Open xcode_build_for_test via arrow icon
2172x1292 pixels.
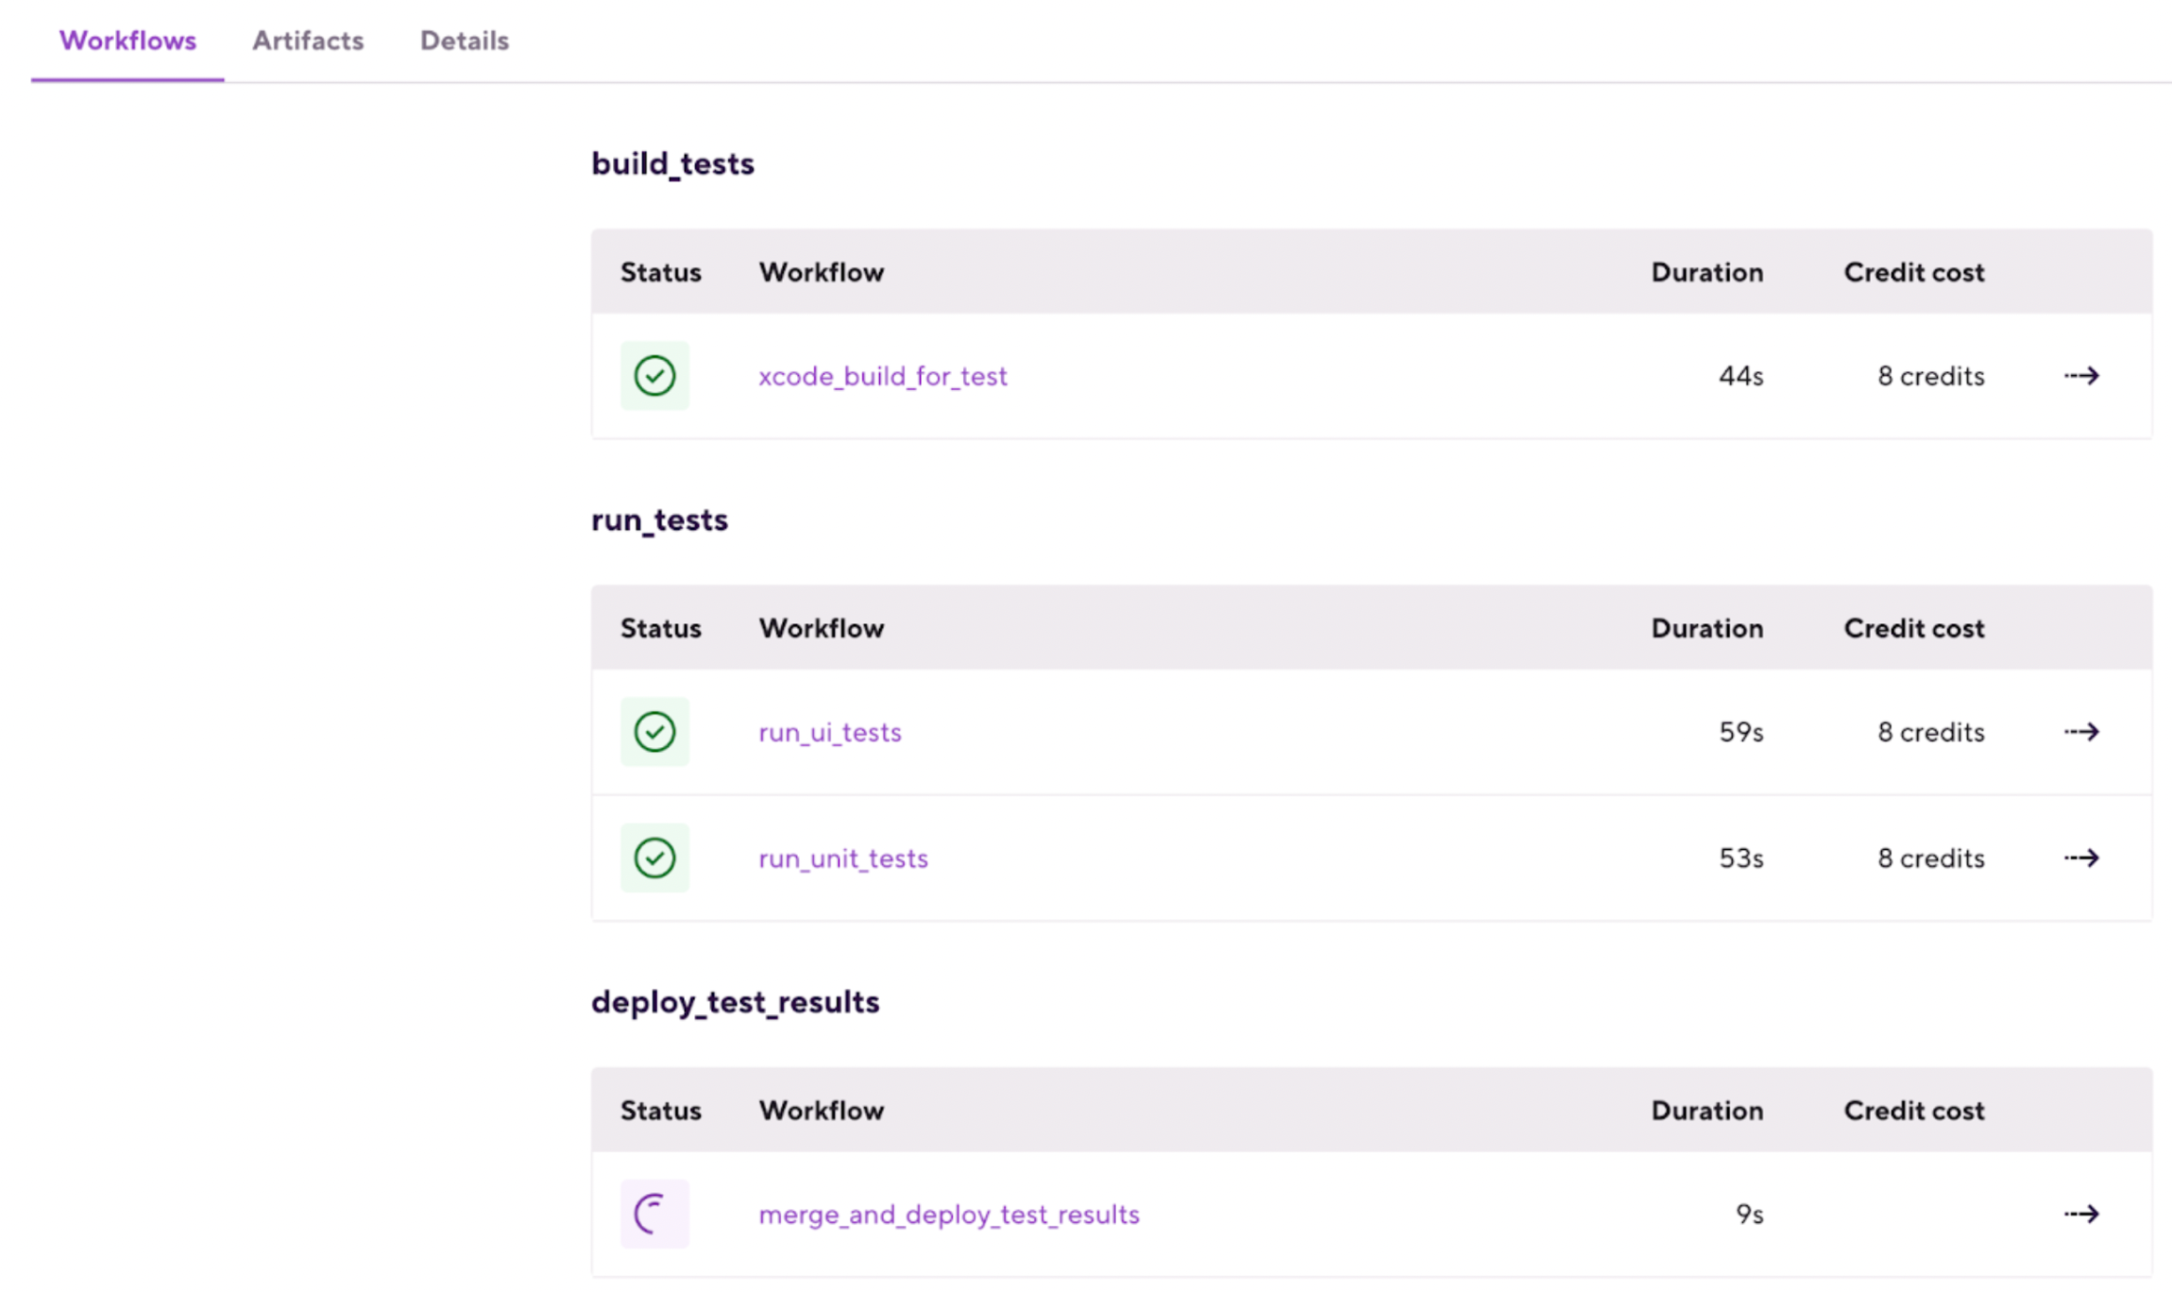(2081, 376)
